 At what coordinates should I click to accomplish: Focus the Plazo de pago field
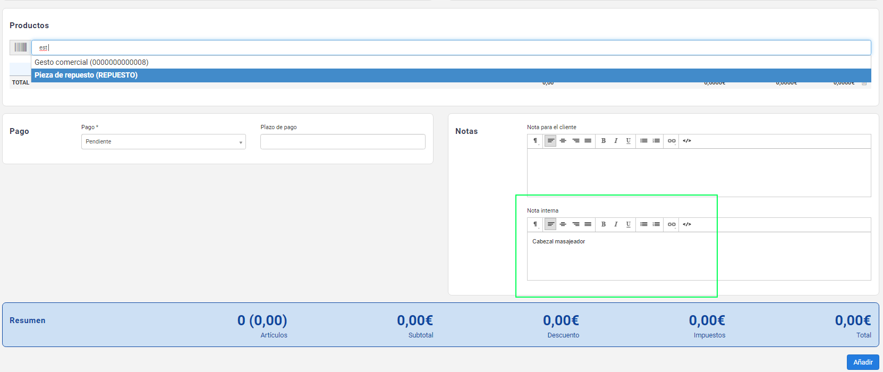[343, 142]
